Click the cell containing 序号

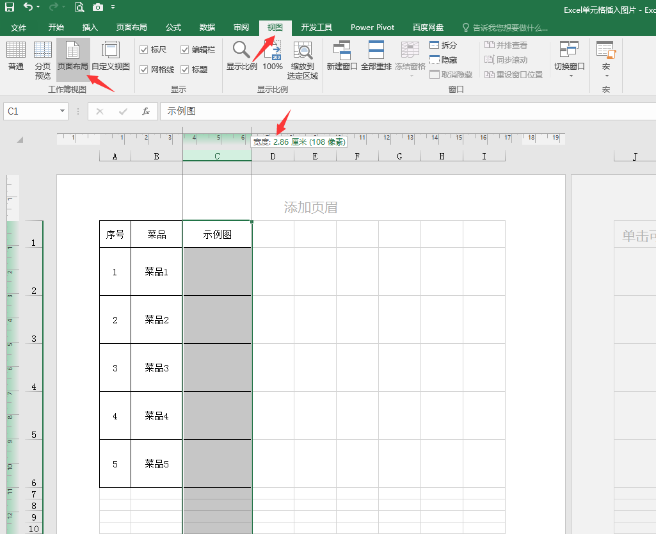coord(115,234)
